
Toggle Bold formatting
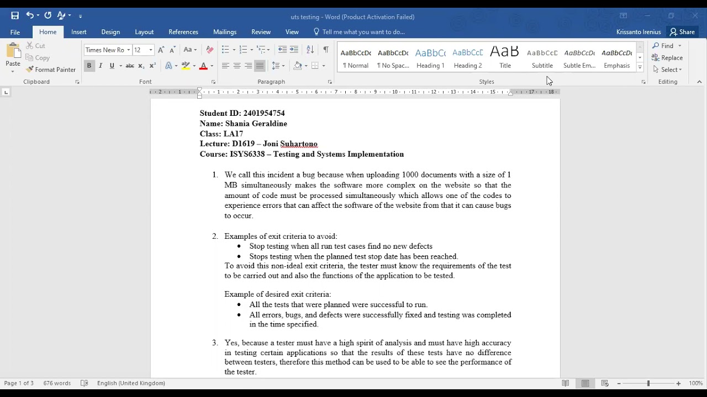[x=89, y=66]
